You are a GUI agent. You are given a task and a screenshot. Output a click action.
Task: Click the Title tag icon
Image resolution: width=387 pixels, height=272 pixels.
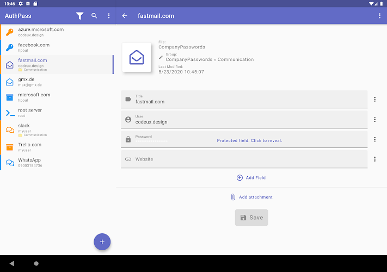[128, 100]
